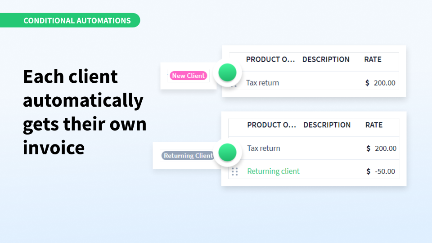Click the 200.00 rate in Returning Client invoice
This screenshot has width=432, height=243.
(x=385, y=148)
